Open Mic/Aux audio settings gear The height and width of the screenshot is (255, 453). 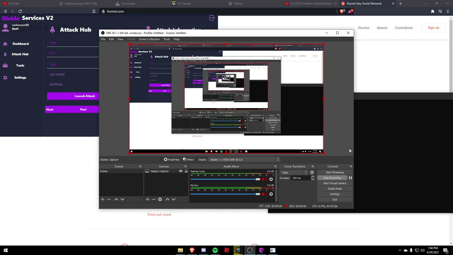click(271, 194)
